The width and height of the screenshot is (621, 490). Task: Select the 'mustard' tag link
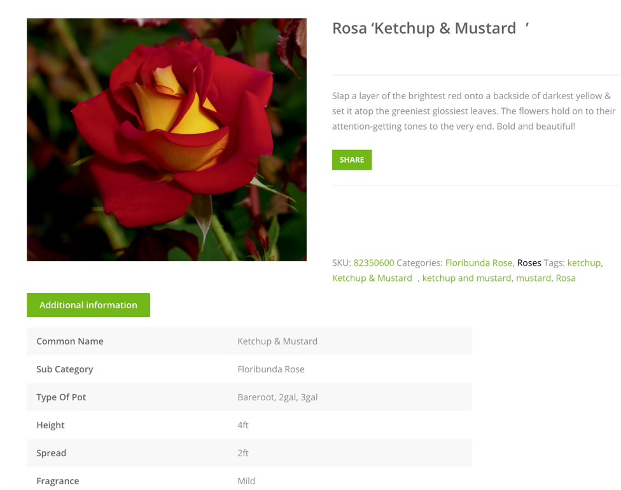(533, 278)
